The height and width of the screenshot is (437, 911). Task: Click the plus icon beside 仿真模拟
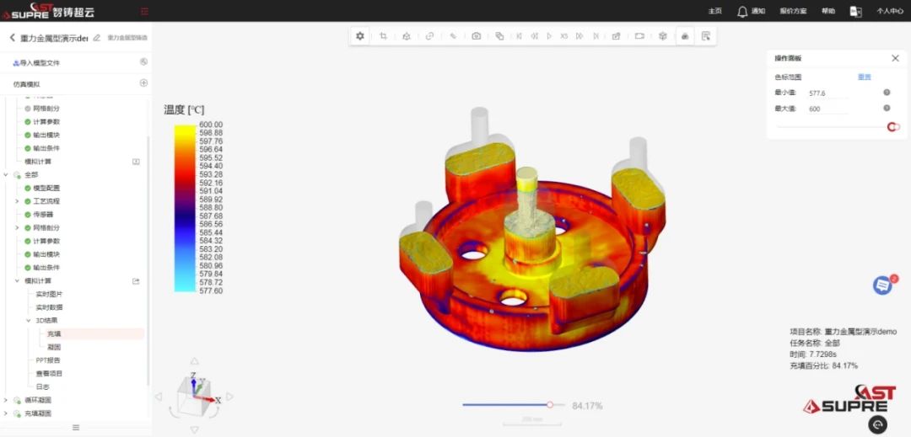click(143, 83)
